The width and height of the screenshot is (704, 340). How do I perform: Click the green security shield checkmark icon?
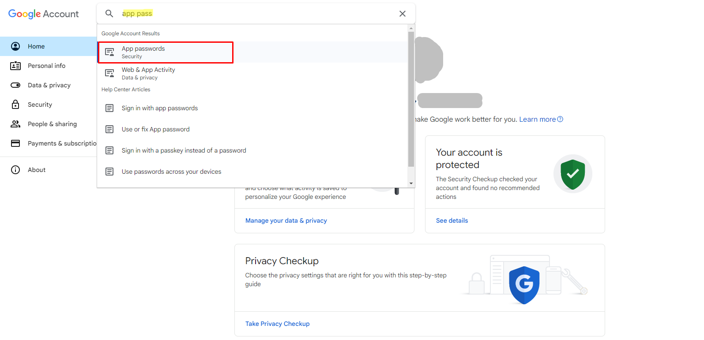(x=572, y=174)
